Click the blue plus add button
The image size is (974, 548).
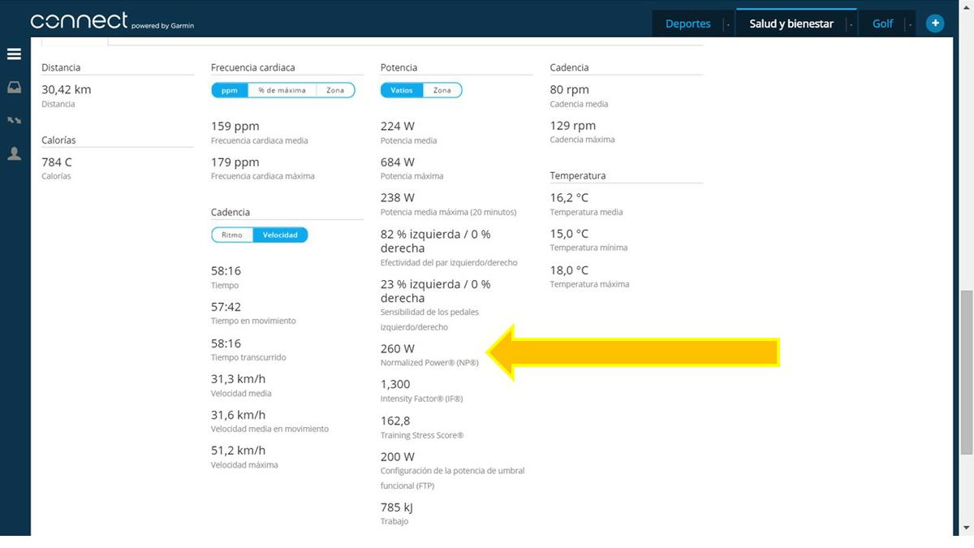(x=935, y=24)
